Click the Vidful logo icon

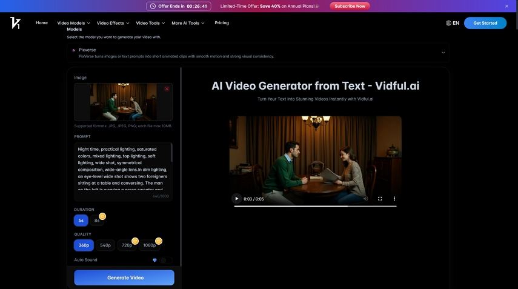[x=15, y=23]
